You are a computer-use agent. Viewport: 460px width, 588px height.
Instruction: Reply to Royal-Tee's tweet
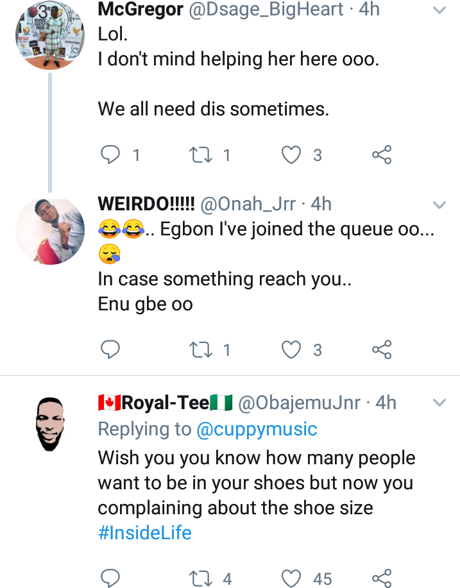pos(112,578)
